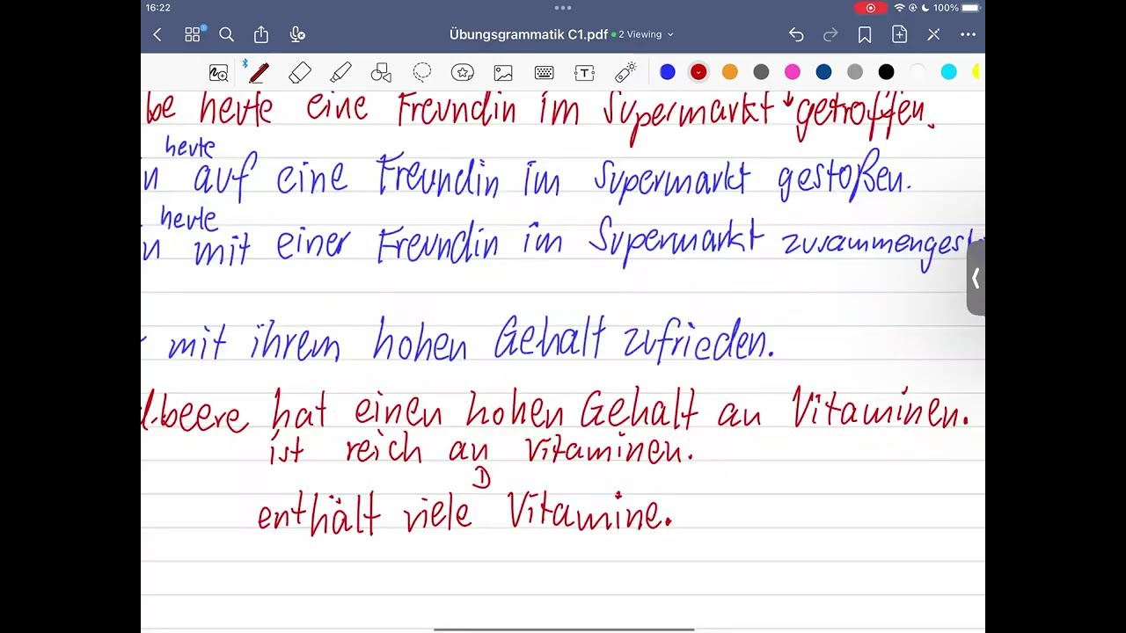
Task: Open the page thumbnails grid view
Action: tap(193, 34)
